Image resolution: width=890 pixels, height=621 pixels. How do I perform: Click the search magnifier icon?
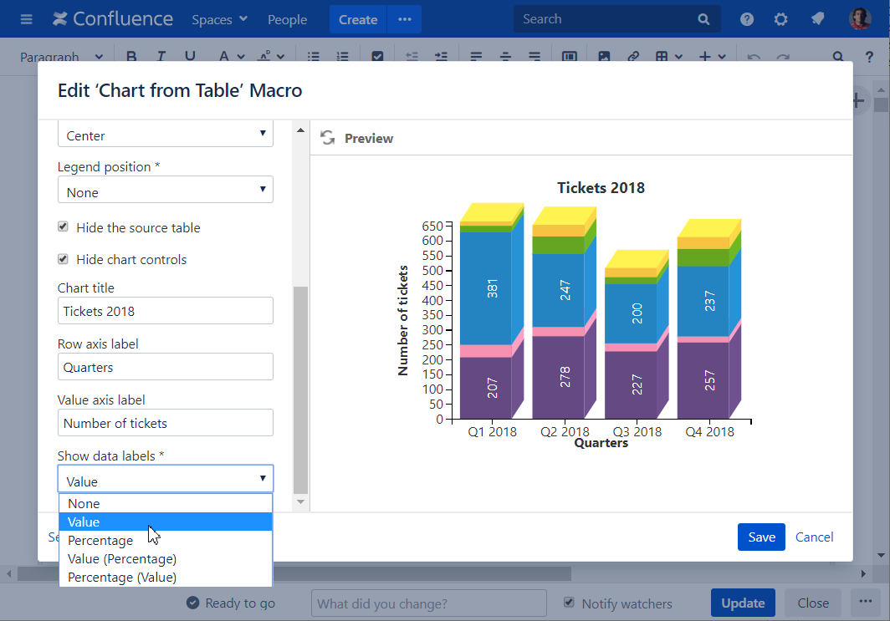point(703,19)
